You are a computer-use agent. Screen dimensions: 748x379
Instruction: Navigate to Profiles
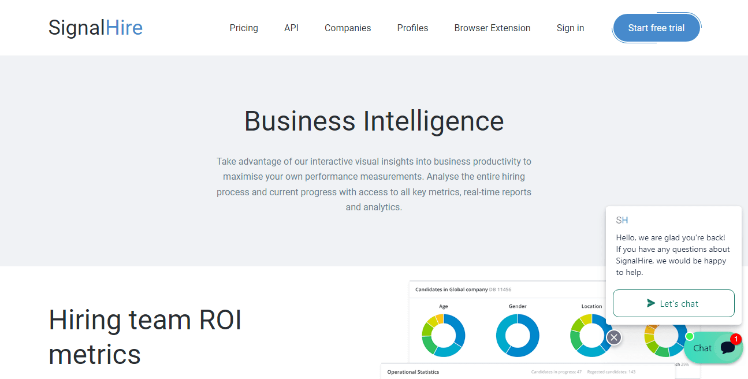pos(412,28)
